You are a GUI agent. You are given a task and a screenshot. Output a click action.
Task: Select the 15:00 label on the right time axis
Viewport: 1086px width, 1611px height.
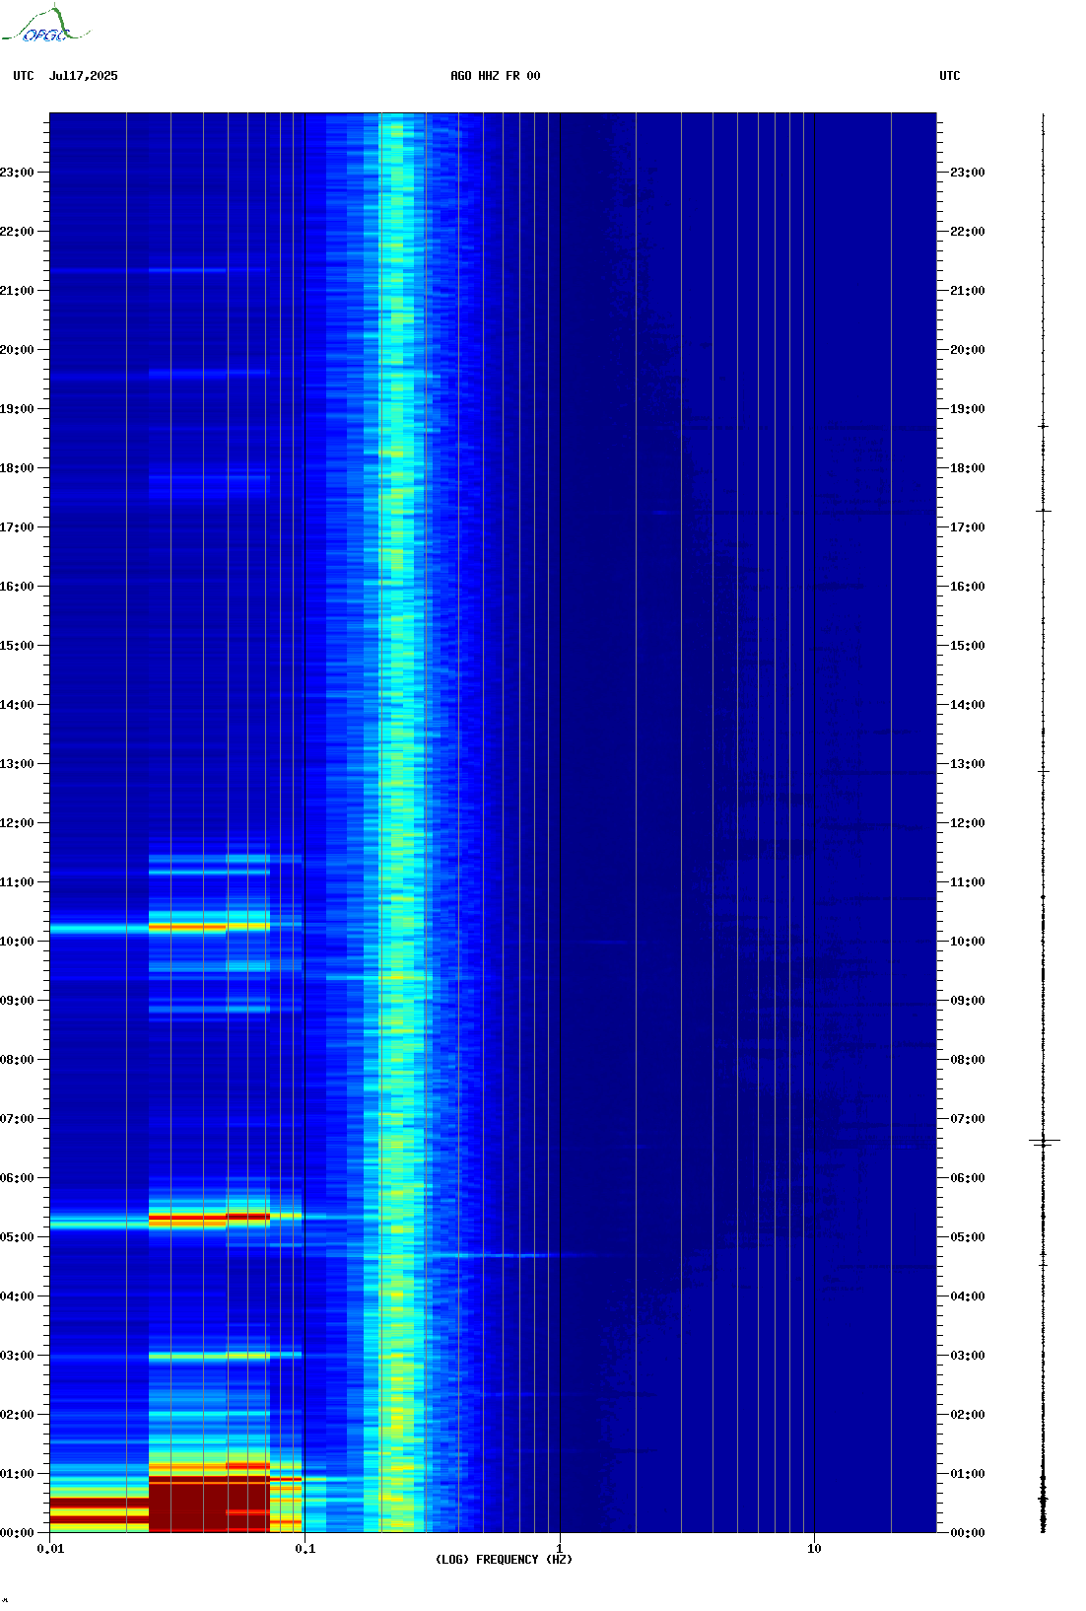pyautogui.click(x=968, y=646)
